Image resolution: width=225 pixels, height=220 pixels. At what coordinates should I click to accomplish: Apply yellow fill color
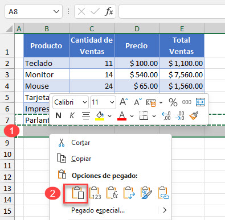pos(100,116)
